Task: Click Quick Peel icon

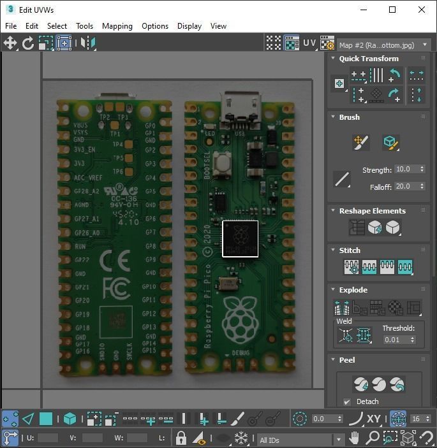Action: pyautogui.click(x=360, y=384)
